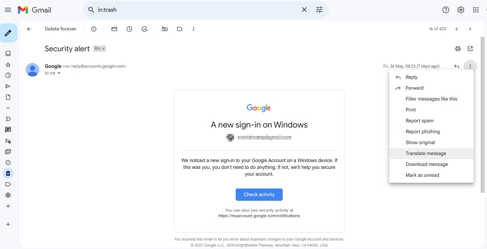Click Add to Tasks toolbar icon

click(144, 29)
